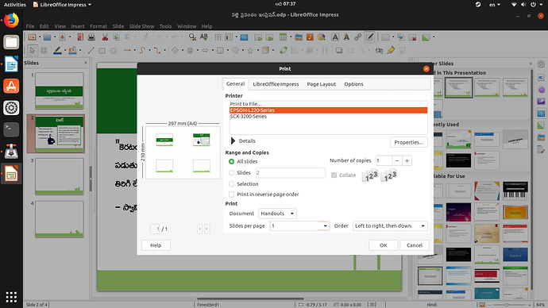Click the Cut scissors icon in toolbar
Screen dimensions: 548x308
(x=105, y=37)
